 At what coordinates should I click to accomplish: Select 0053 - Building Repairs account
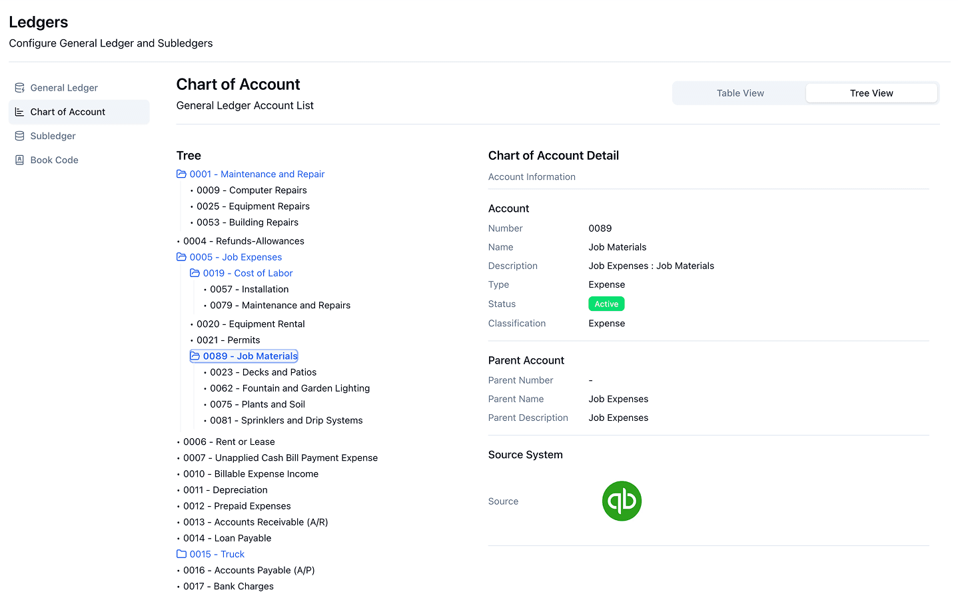[247, 222]
